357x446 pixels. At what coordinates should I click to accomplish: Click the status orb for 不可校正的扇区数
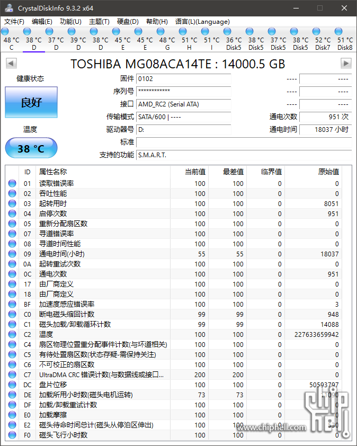coord(12,364)
